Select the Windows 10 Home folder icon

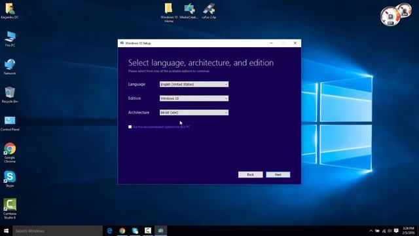pos(169,12)
